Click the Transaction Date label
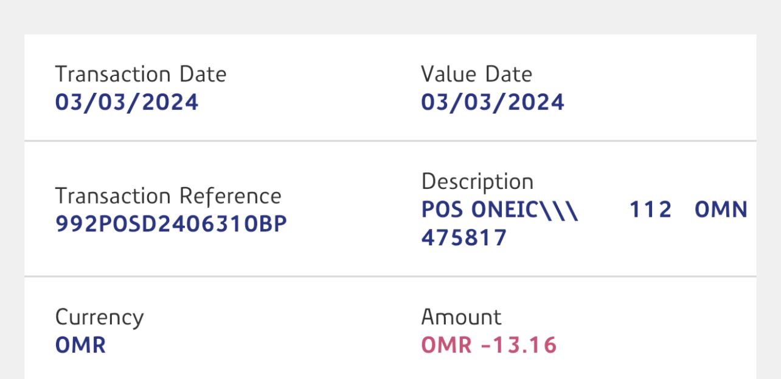Screen dimensions: 781x379 click(141, 75)
